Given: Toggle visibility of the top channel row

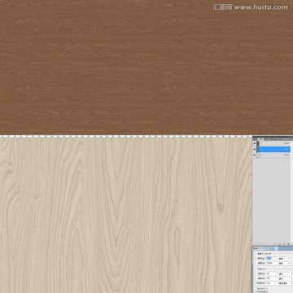Looking at the screenshot, I should pos(255,143).
